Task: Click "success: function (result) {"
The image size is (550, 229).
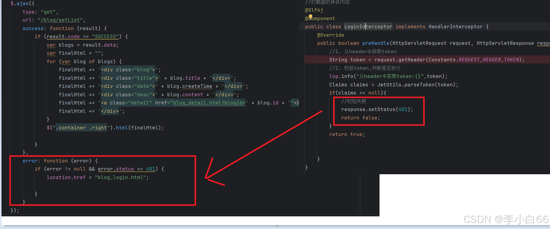Action: [x=65, y=28]
